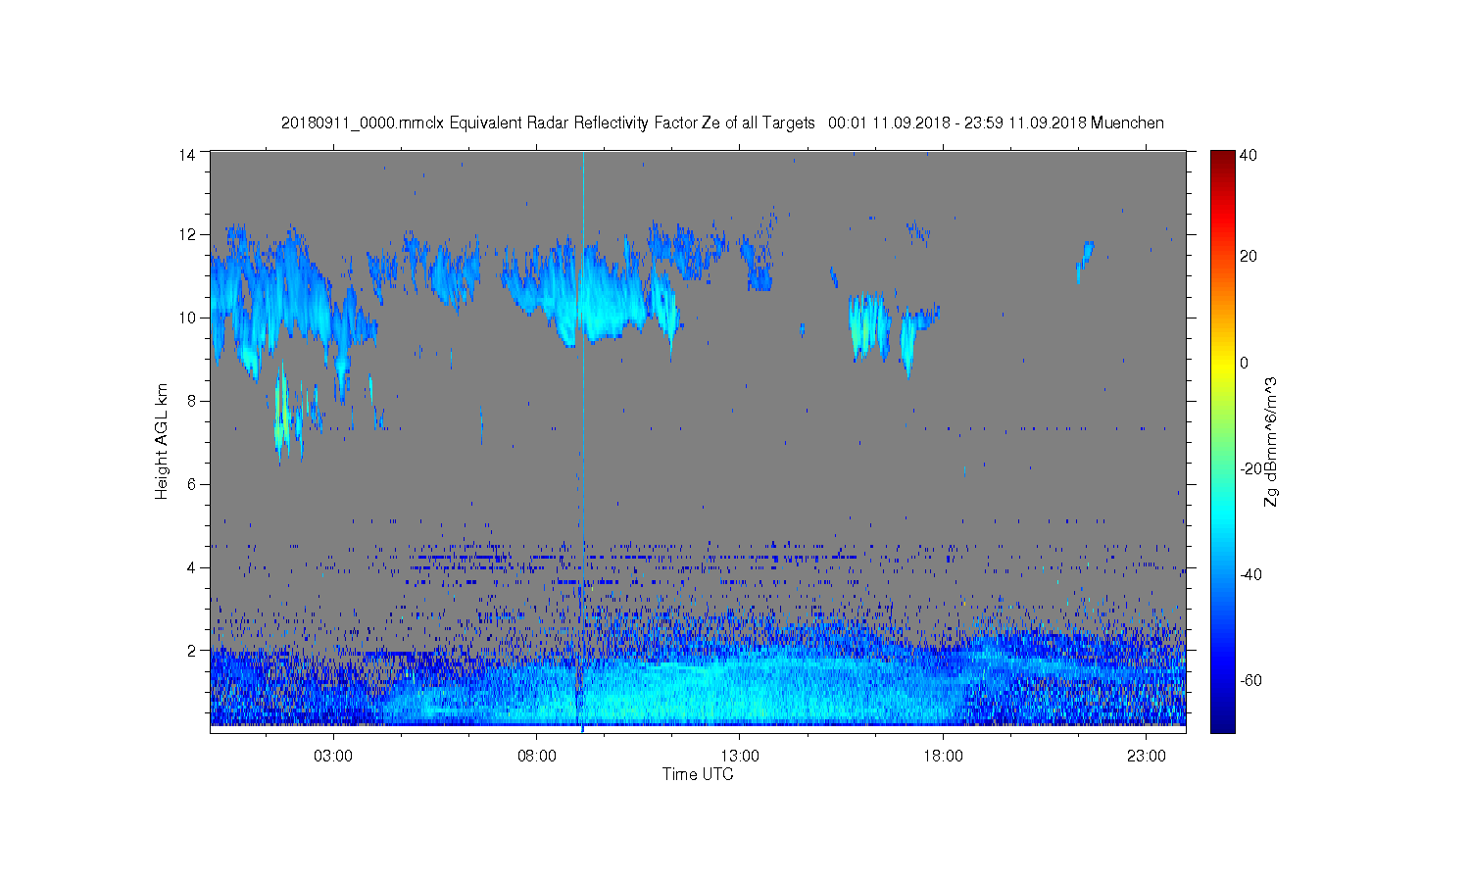This screenshot has height=882, width=1470.
Task: Click the height tick label '8'
Action: [192, 401]
